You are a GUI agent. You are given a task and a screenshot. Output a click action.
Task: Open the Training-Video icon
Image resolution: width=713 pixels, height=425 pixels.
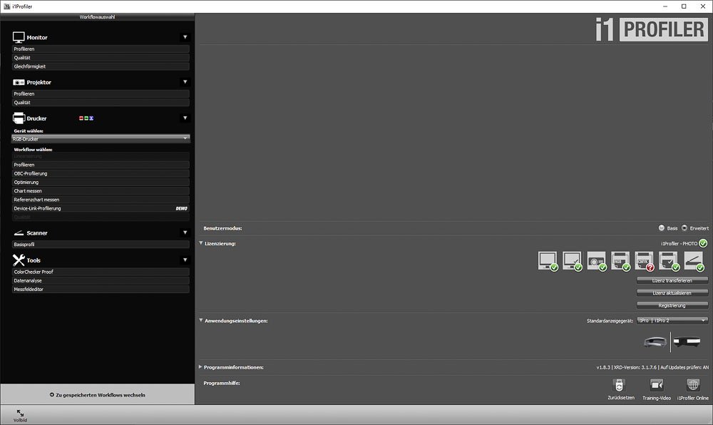tap(657, 386)
